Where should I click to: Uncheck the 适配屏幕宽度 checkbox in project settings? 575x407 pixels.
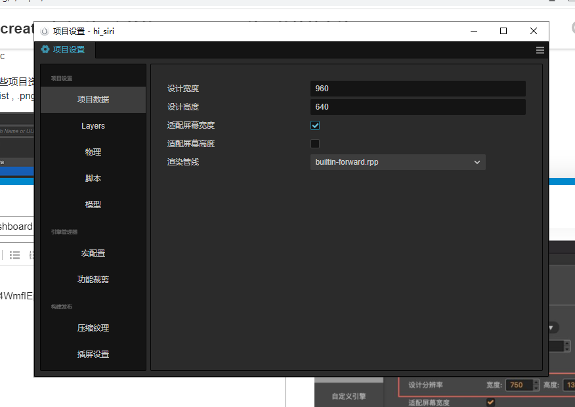coord(315,125)
